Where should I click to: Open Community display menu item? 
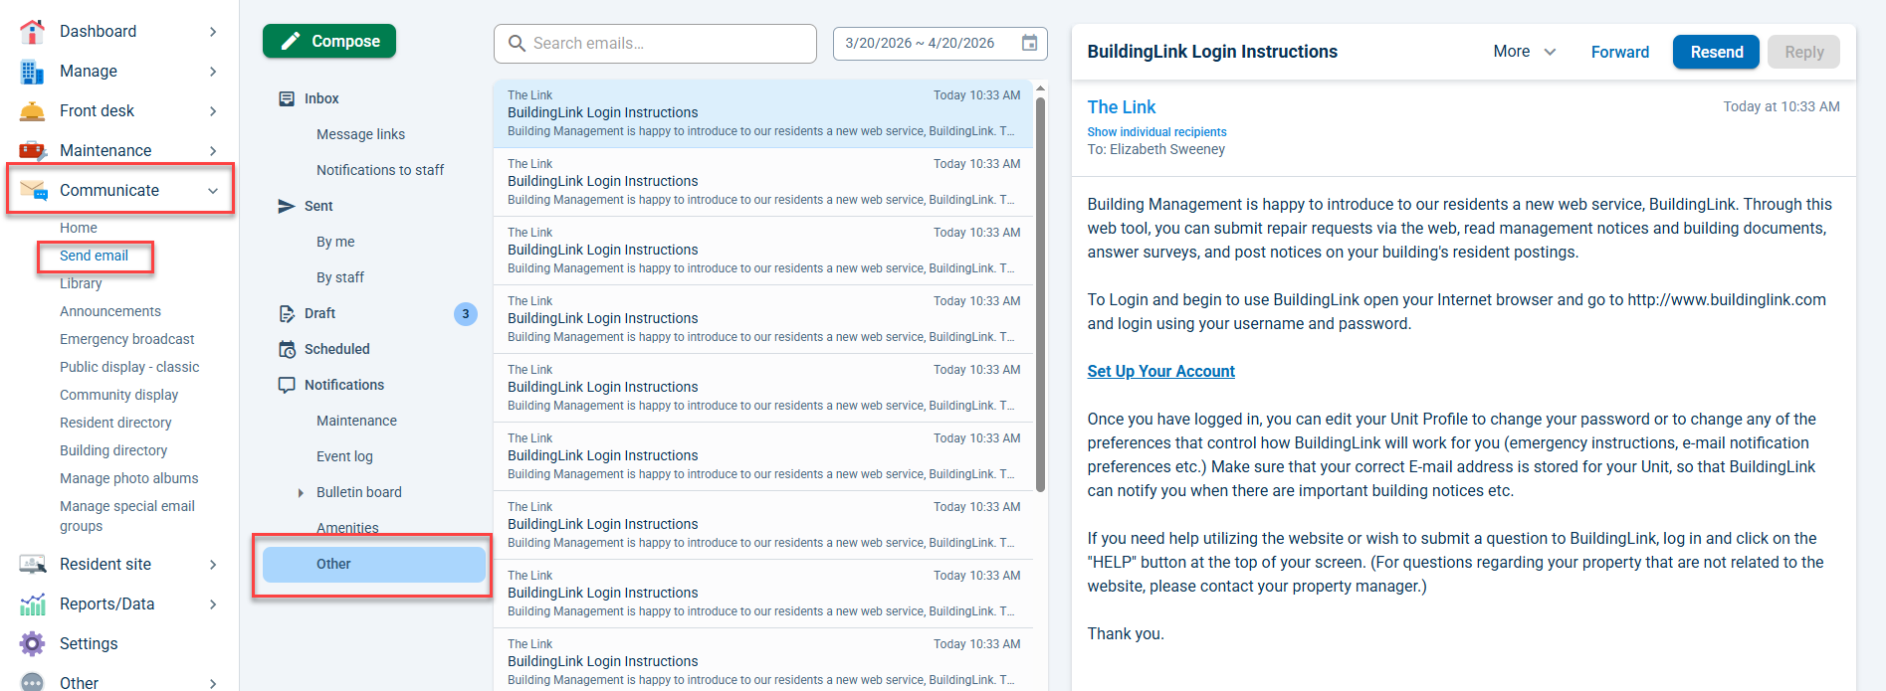tap(119, 395)
